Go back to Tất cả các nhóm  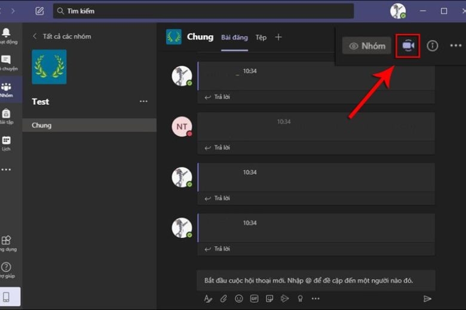(62, 36)
